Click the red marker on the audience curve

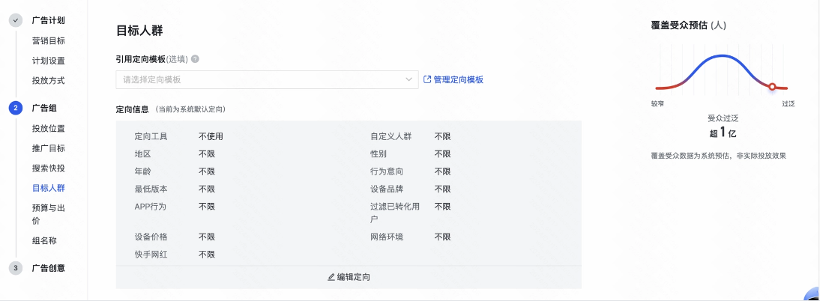point(772,87)
